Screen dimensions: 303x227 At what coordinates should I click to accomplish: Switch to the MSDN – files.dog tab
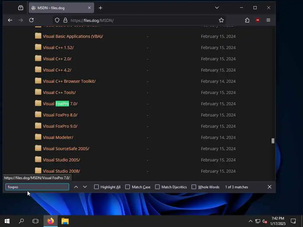(61, 8)
